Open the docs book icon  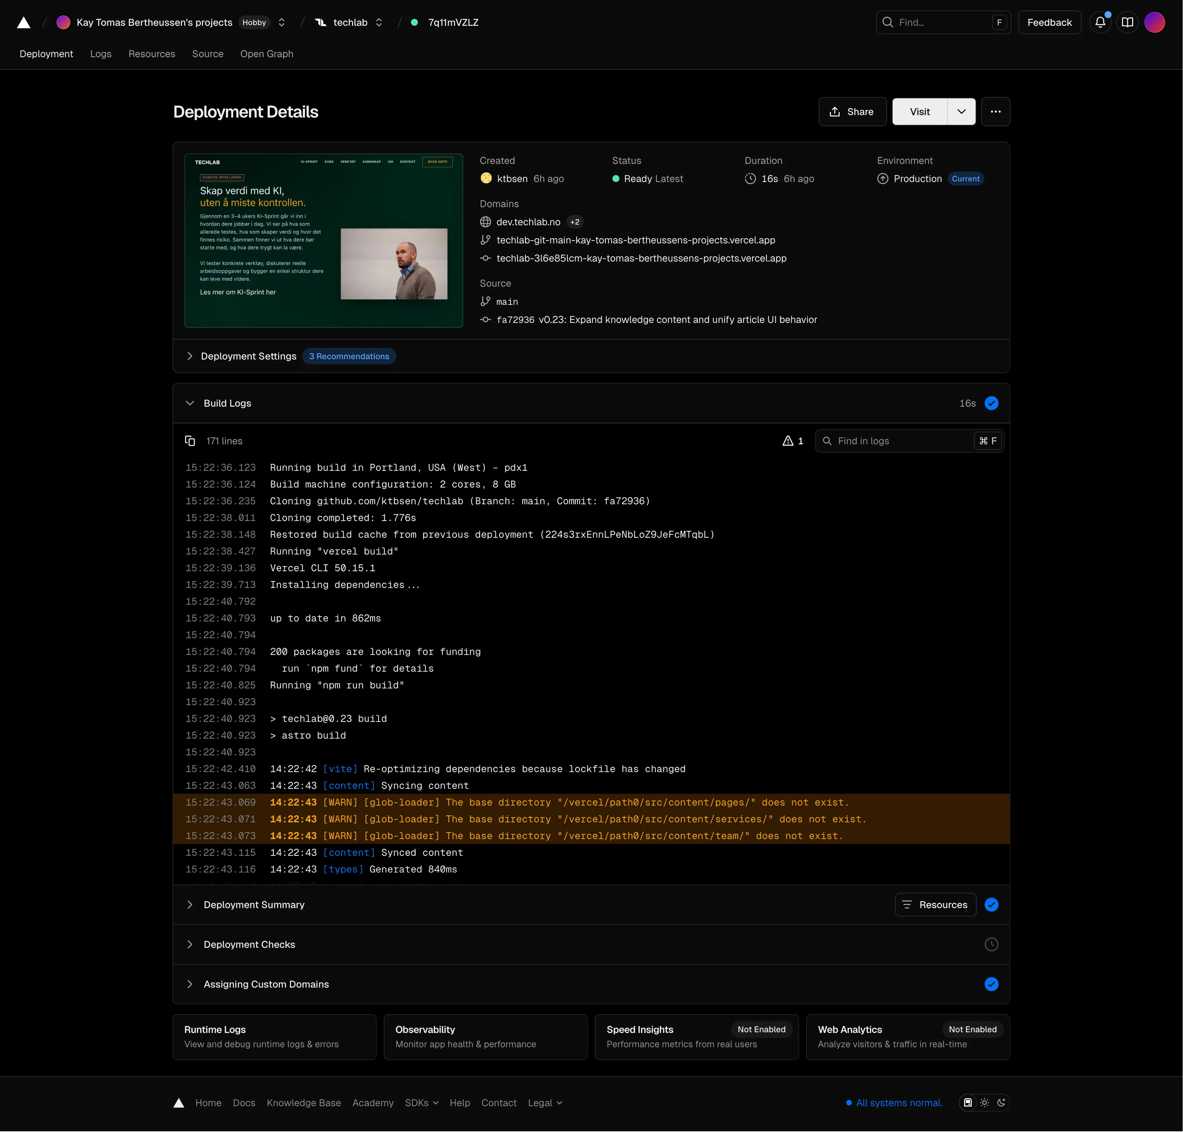coord(1127,22)
